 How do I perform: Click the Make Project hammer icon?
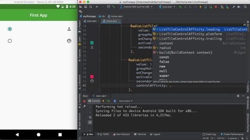coord(114,7)
